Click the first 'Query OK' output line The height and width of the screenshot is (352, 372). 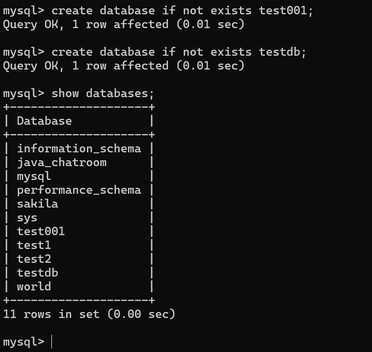pyautogui.click(x=124, y=24)
